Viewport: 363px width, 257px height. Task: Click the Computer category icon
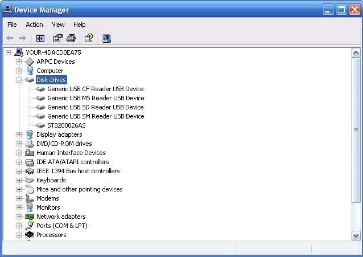tap(30, 71)
